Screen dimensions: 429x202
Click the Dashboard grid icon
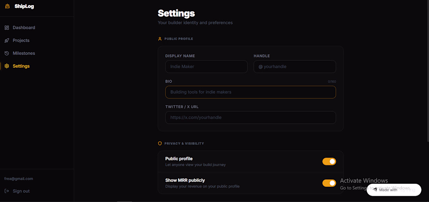pyautogui.click(x=7, y=28)
